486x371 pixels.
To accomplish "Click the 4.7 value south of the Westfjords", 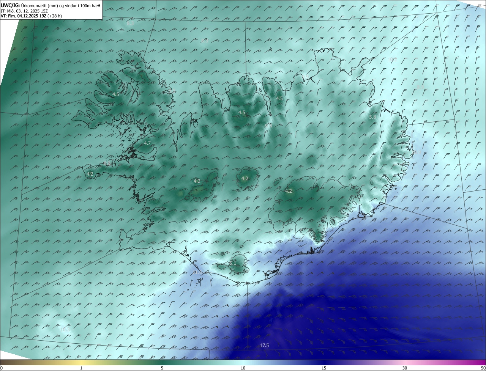I will click(148, 143).
